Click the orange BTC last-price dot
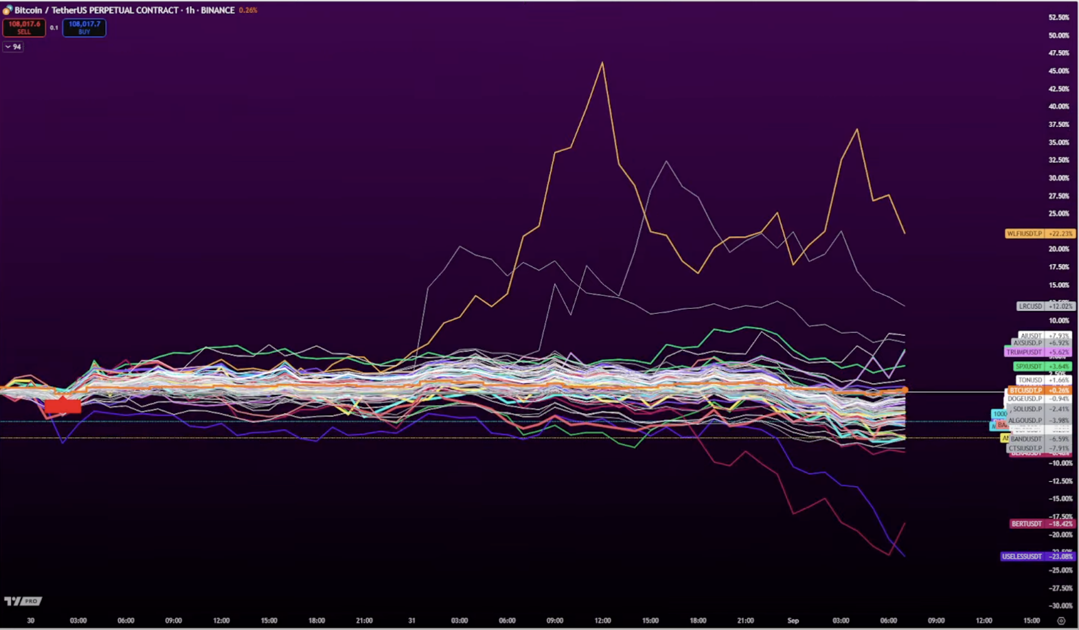The height and width of the screenshot is (630, 1079). [905, 390]
